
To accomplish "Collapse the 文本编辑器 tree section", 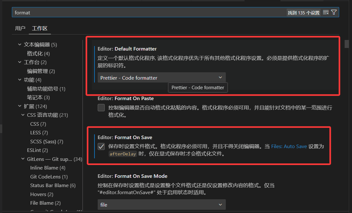I will pos(20,44).
